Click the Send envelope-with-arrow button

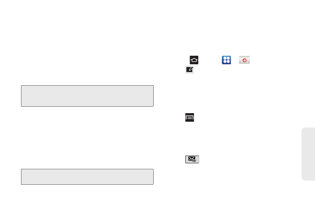pyautogui.click(x=192, y=159)
